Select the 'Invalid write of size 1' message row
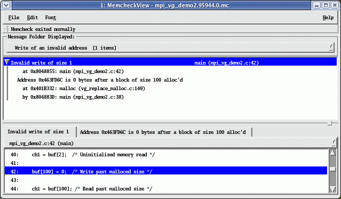Viewport: 341px width, 199px height. tap(170, 62)
